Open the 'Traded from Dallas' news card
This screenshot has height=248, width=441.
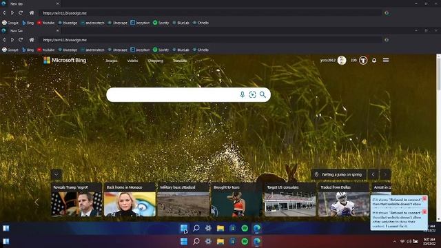point(344,200)
